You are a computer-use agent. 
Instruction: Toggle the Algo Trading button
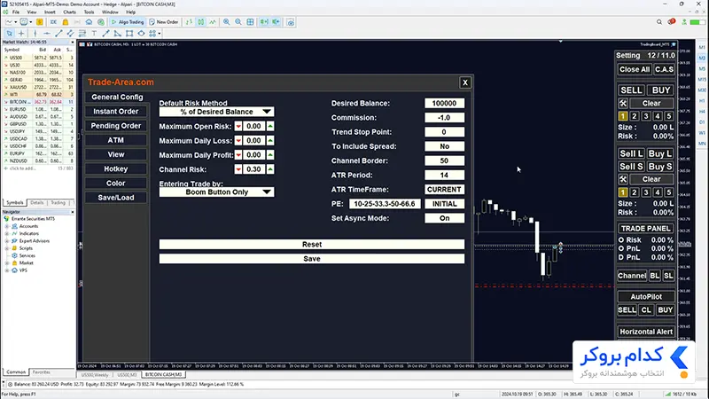(127, 21)
